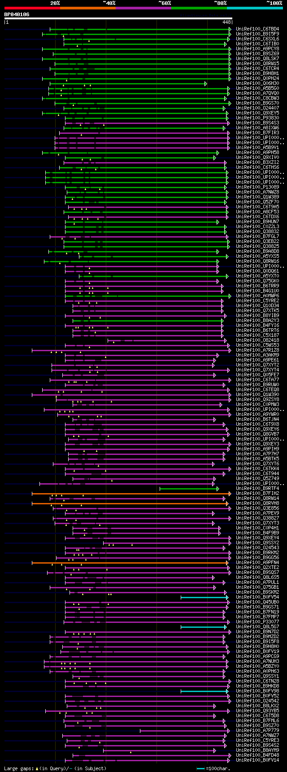This screenshot has height=772, width=287.
Task: Select the UniRef100_Q38832 entry
Action: (x=257, y=232)
